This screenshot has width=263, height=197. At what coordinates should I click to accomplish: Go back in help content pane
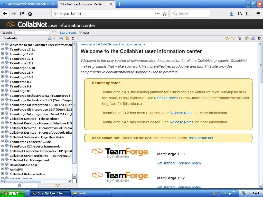click(x=227, y=38)
